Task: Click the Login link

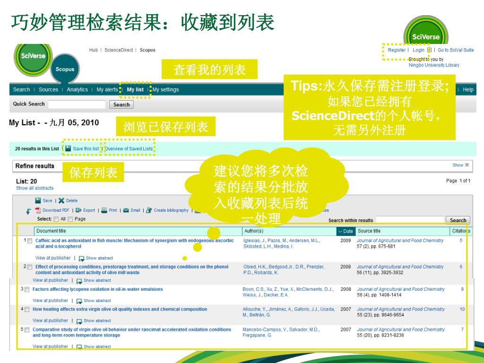Action: pos(419,50)
